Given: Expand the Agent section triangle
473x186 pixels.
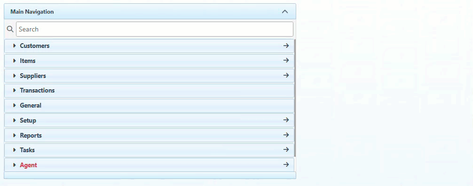Looking at the screenshot, I should 14,165.
